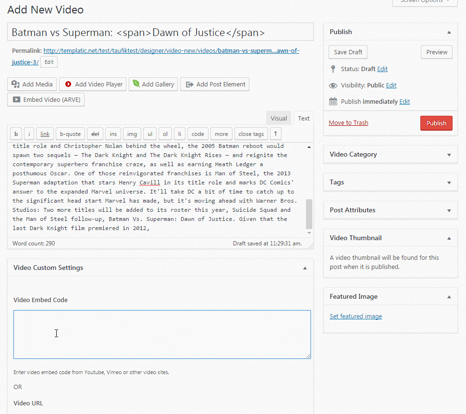The image size is (466, 414).
Task: Click 'Draft saved at 11:29:31 am.' text
Action: pyautogui.click(x=267, y=244)
